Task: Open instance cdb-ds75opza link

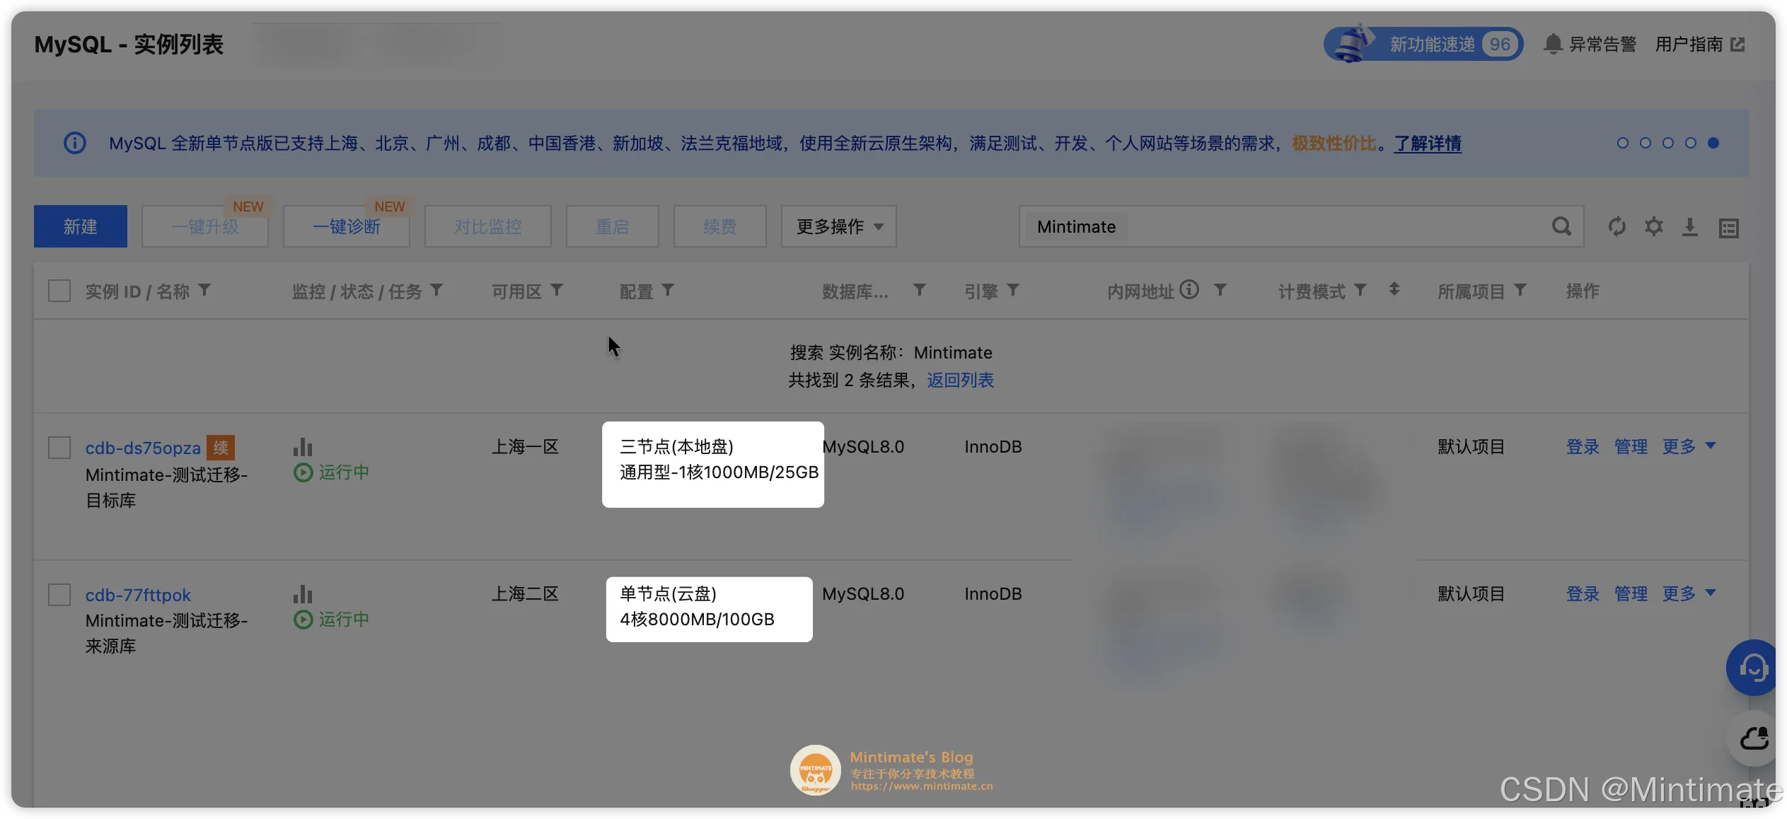Action: coord(143,448)
